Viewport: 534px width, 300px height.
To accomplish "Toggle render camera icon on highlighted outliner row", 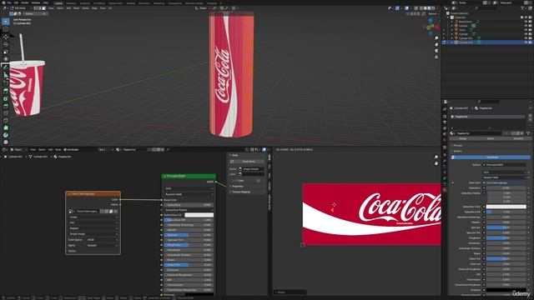I will [531, 42].
